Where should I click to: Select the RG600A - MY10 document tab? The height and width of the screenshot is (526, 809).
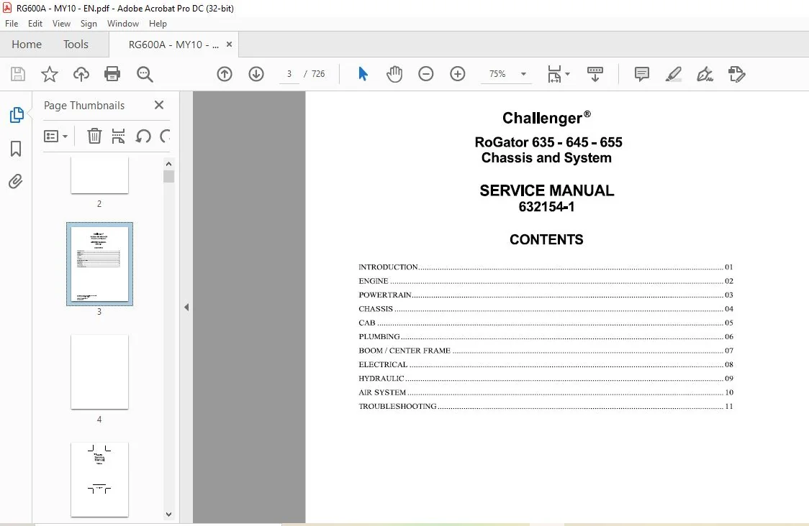point(173,45)
